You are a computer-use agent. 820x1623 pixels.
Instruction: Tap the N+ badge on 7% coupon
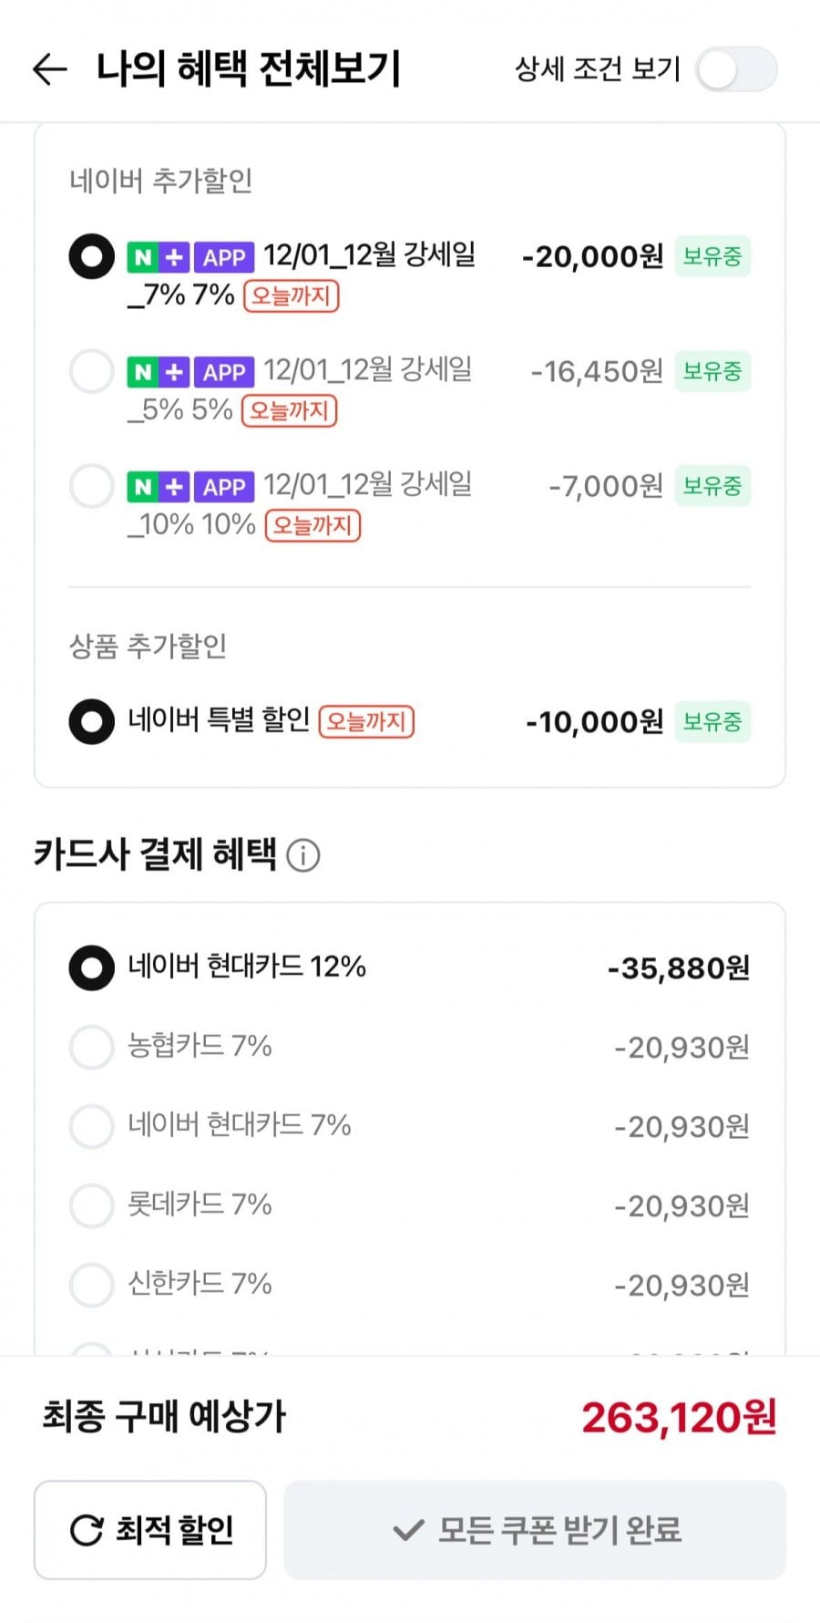[x=159, y=258]
